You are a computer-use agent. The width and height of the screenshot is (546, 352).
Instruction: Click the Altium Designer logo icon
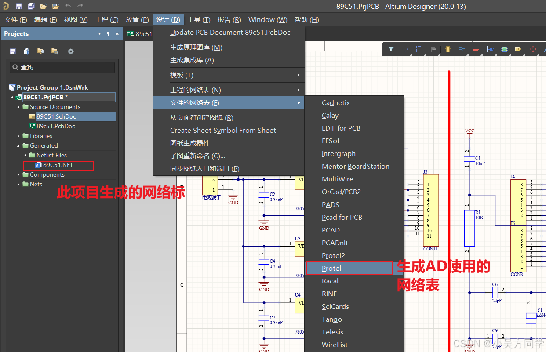pyautogui.click(x=6, y=6)
